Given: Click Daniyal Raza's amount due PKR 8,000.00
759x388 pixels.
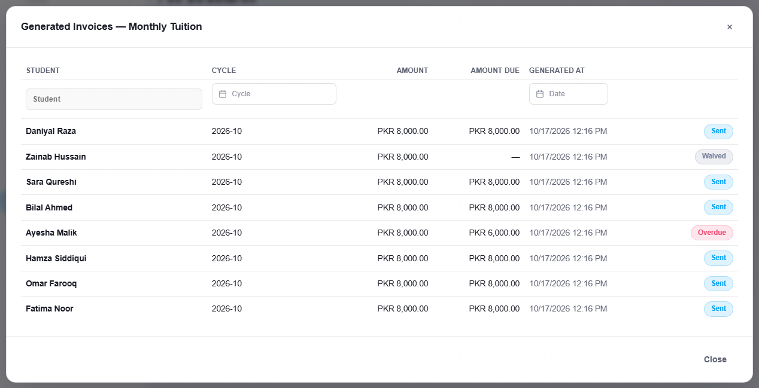Looking at the screenshot, I should (x=494, y=131).
